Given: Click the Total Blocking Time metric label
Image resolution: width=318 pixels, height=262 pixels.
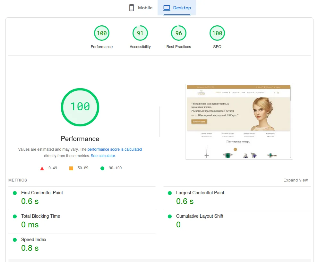Looking at the screenshot, I should click(x=40, y=216).
